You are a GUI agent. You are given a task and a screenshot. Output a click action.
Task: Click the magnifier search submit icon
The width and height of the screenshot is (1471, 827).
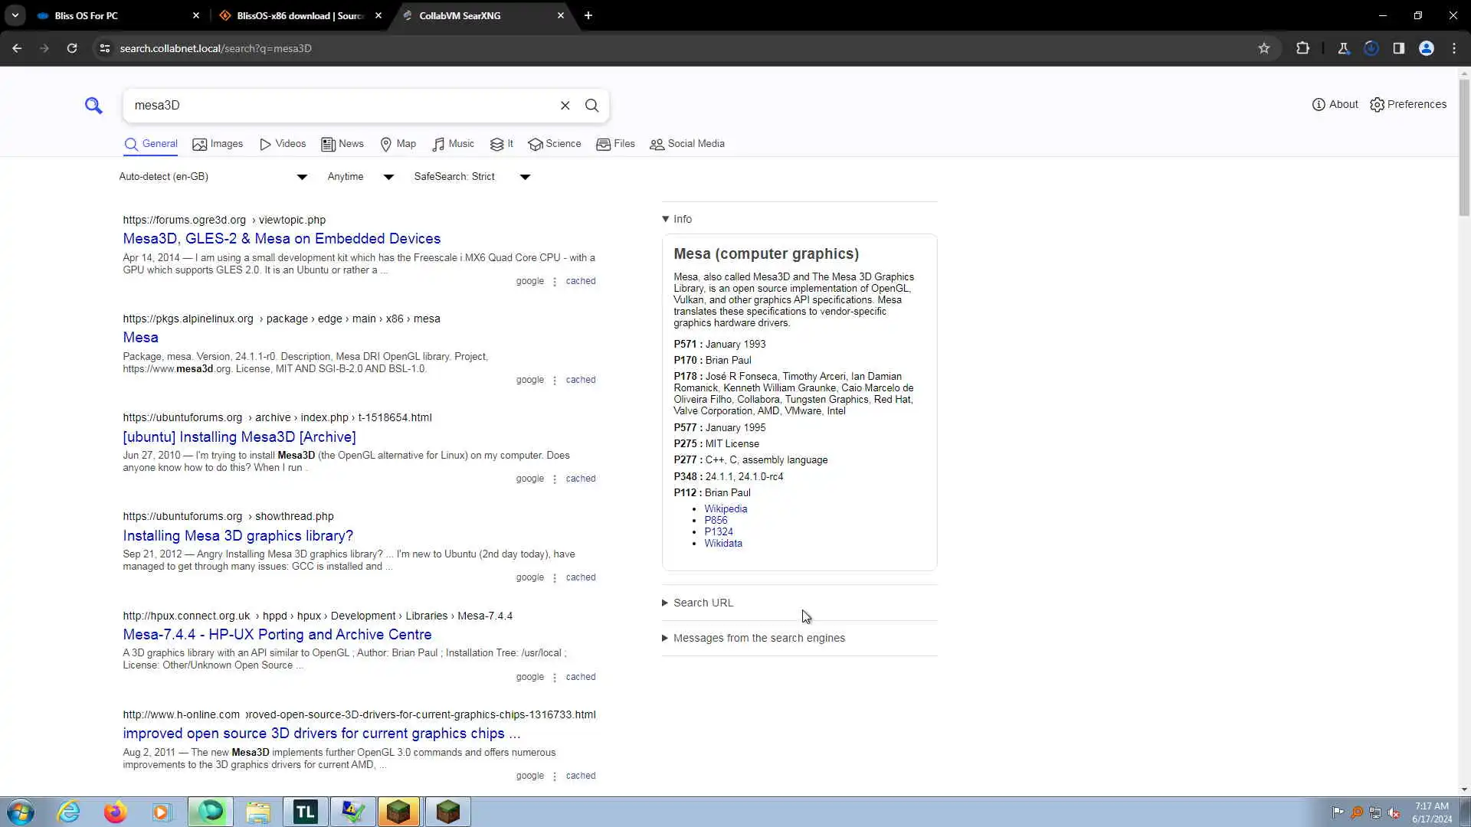591,106
